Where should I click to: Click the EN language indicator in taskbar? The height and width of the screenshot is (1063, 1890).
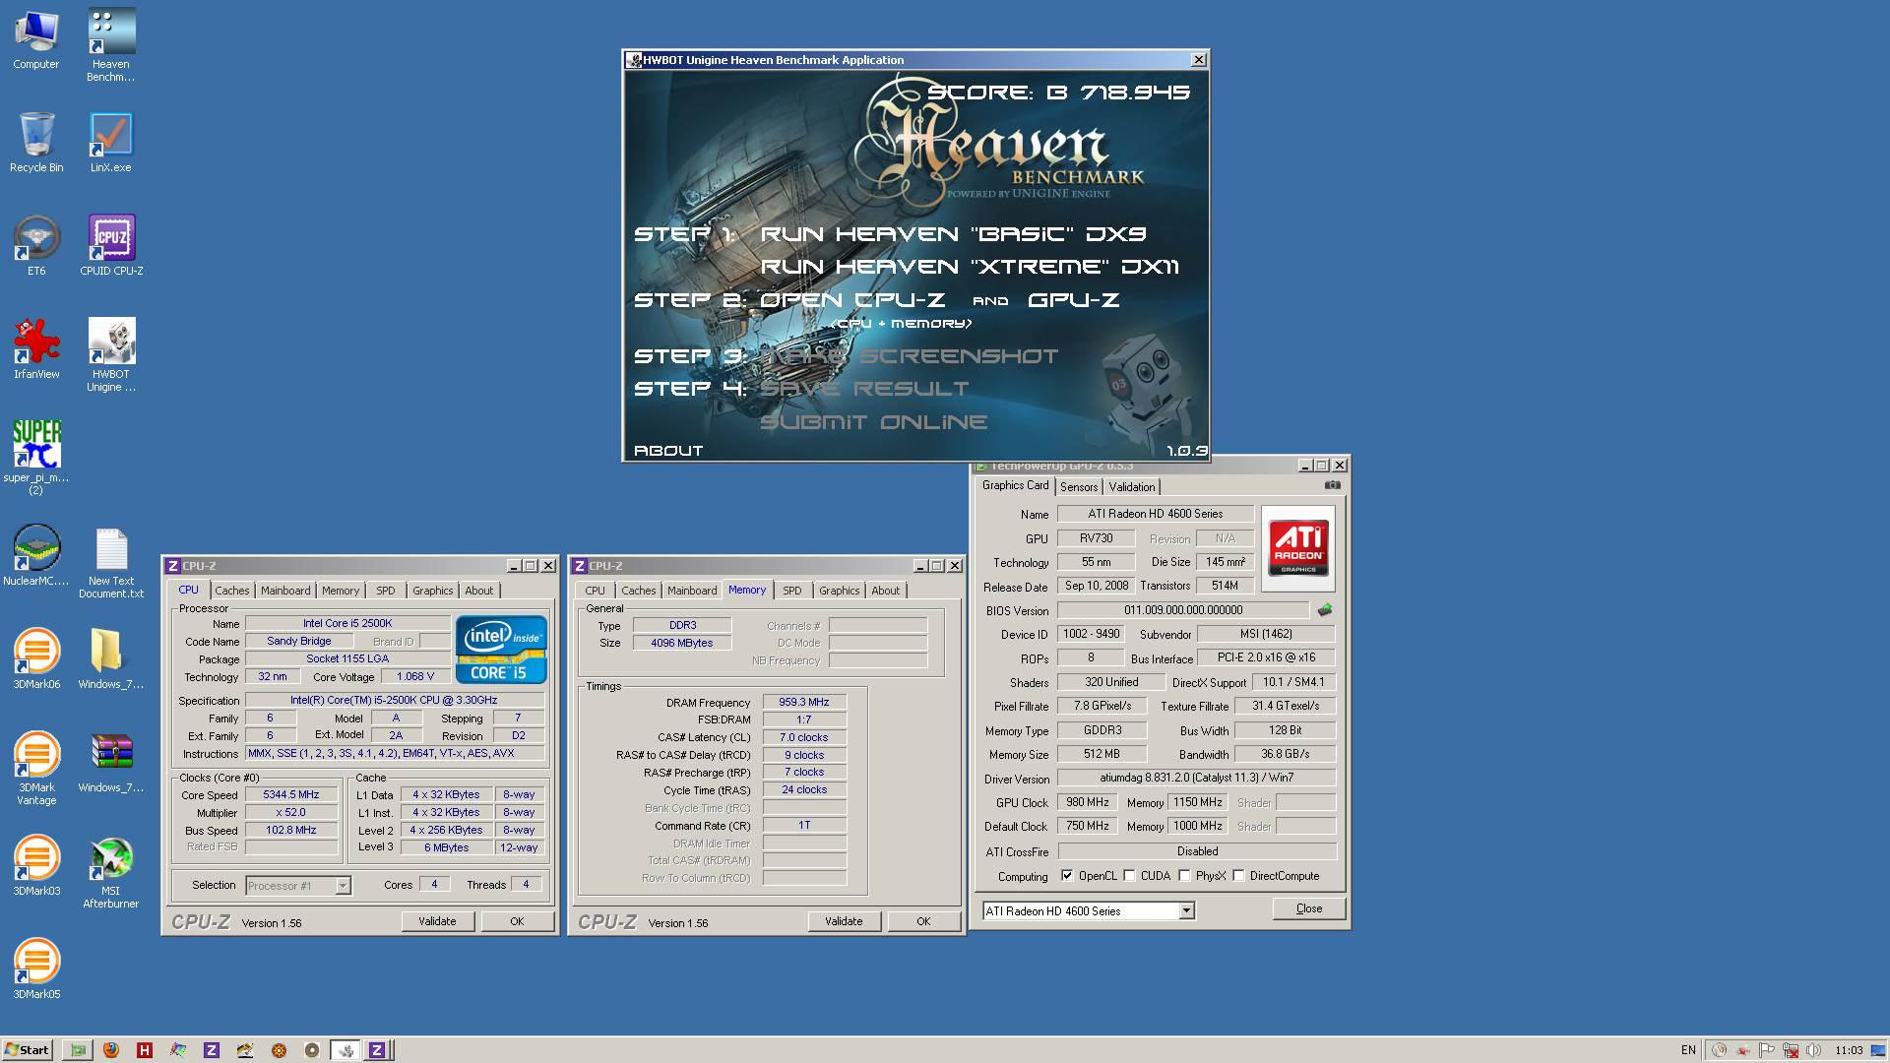point(1688,1050)
